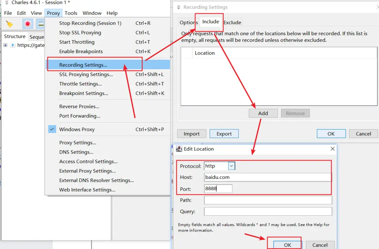Close the Edit Location dialog
379x249 pixels.
pos(333,149)
